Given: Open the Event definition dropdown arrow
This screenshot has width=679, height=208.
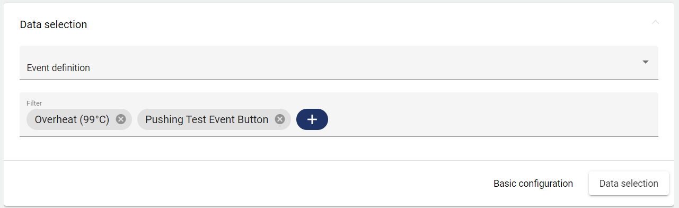Looking at the screenshot, I should pyautogui.click(x=646, y=62).
